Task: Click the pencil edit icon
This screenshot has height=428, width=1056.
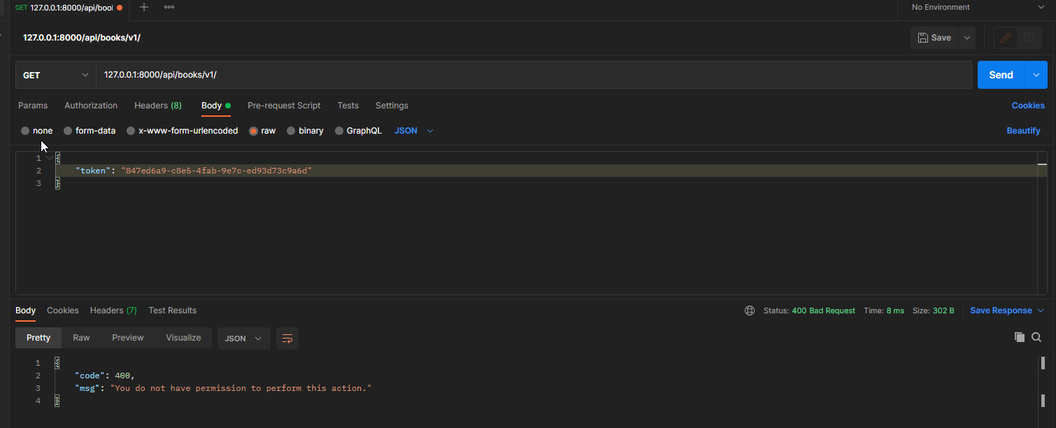Action: (1006, 38)
